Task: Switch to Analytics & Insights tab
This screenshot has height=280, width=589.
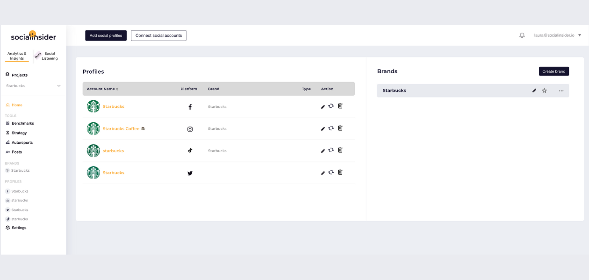Action: point(17,56)
